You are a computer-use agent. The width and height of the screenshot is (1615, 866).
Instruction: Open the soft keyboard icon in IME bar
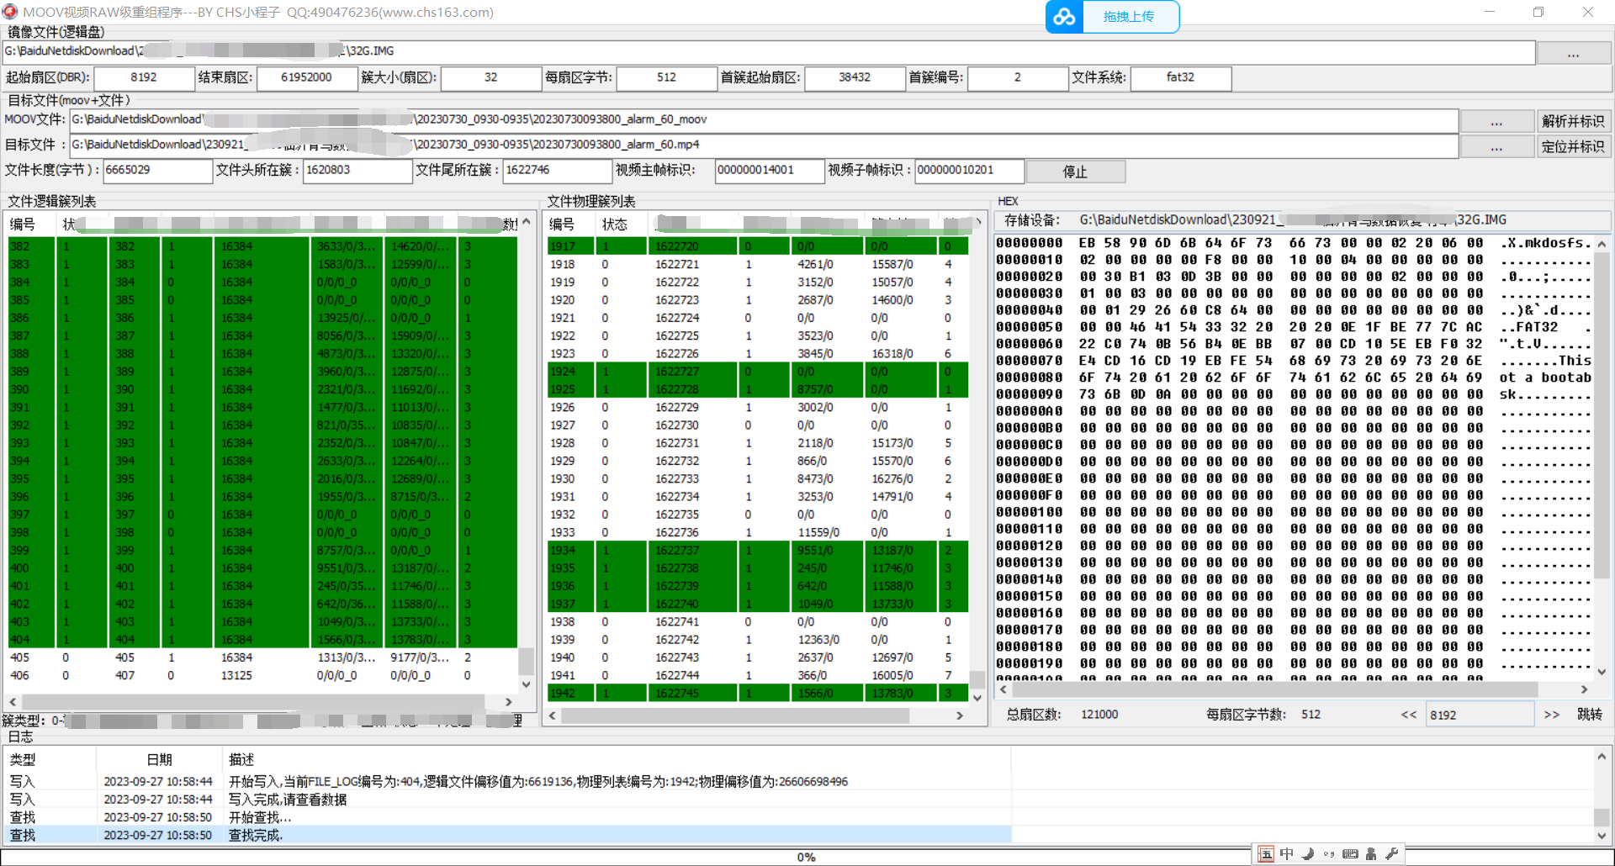[x=1350, y=854]
